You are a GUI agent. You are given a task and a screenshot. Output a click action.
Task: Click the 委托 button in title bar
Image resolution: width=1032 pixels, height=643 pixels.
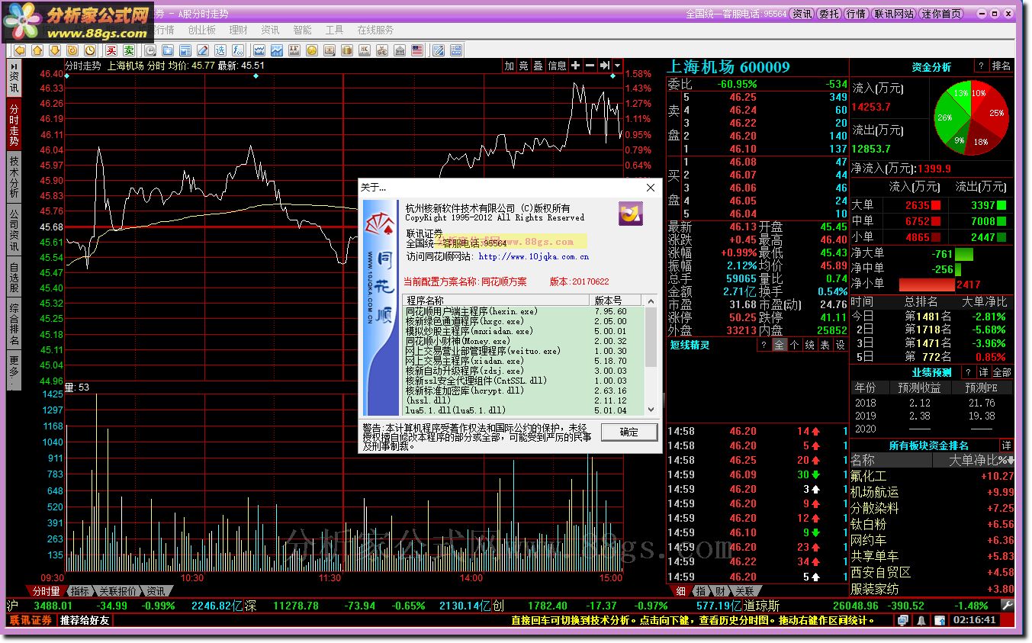click(829, 14)
